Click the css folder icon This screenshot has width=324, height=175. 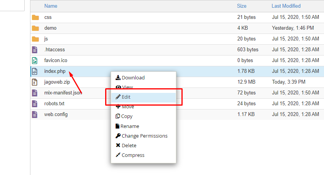coord(35,17)
